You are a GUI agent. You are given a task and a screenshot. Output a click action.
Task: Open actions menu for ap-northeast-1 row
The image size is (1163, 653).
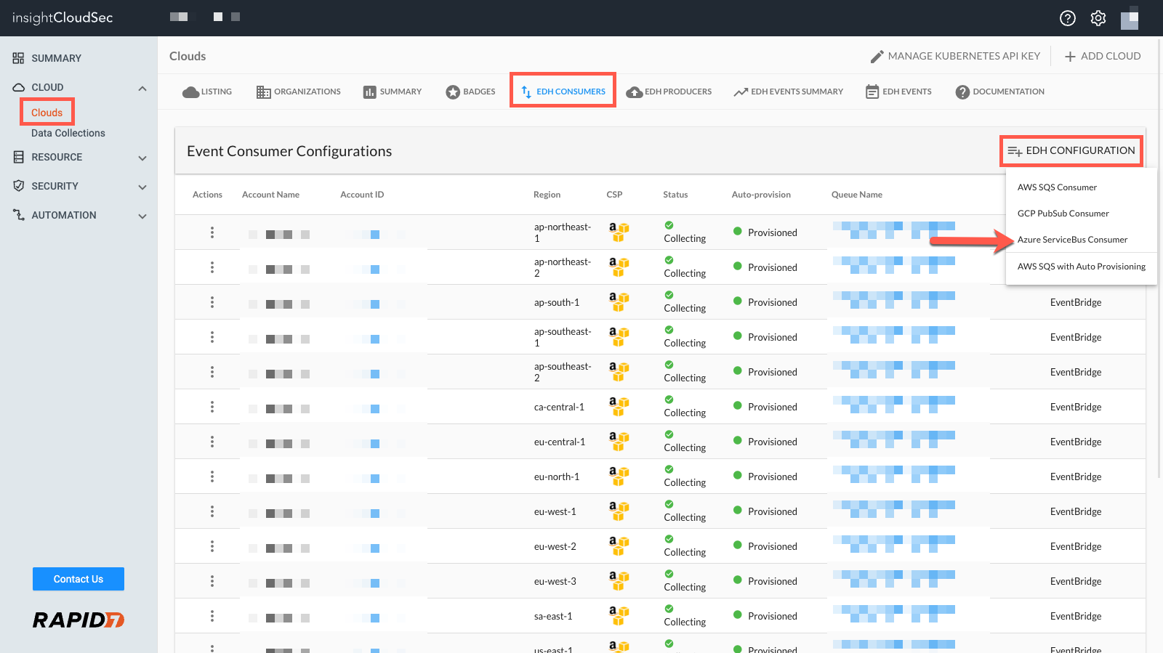pos(212,232)
